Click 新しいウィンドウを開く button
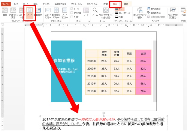Screen dimensions: 187x131 click(x=140, y=14)
